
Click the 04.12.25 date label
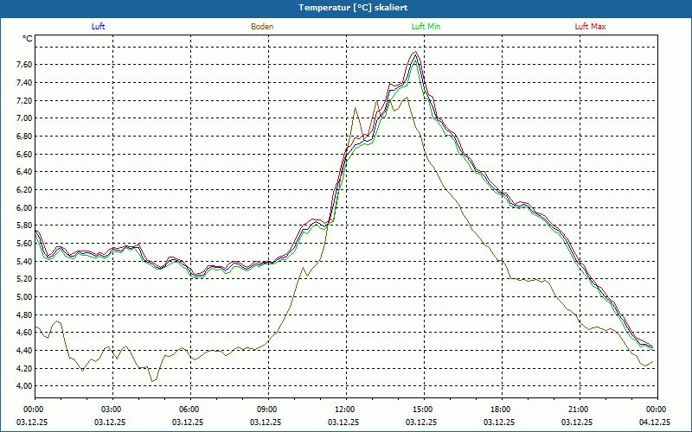pyautogui.click(x=656, y=422)
